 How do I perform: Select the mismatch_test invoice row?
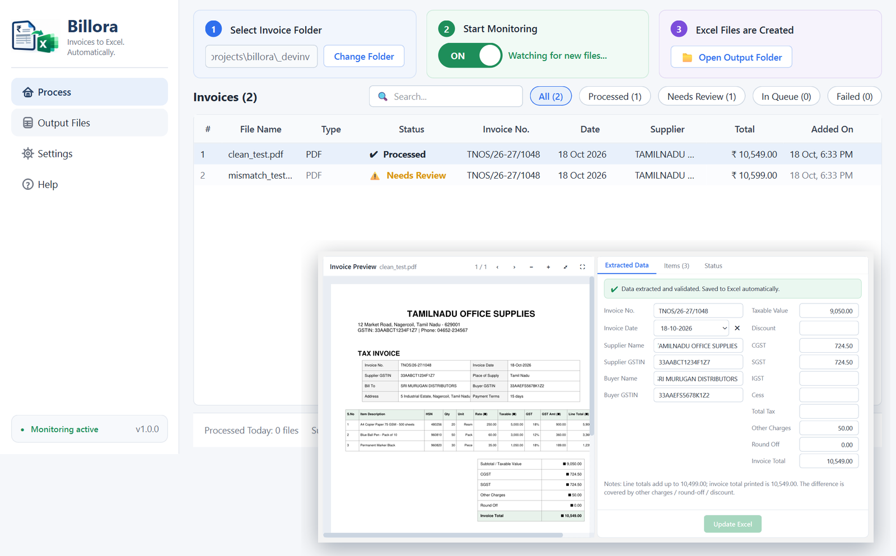(x=538, y=175)
